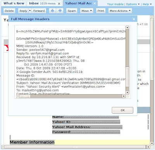The width and height of the screenshot is (155, 150).
Task: Switch to the What's New tab
Action: [x=14, y=3]
